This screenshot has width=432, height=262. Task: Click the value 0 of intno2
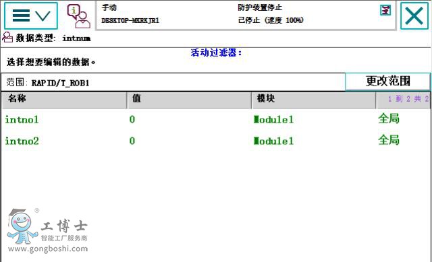[132, 141]
